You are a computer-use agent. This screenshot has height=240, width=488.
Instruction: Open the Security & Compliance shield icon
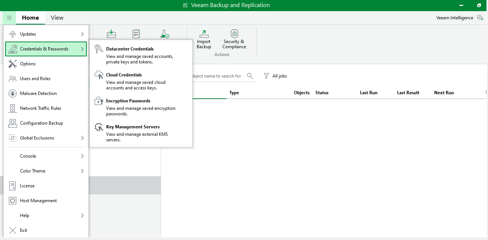click(234, 34)
